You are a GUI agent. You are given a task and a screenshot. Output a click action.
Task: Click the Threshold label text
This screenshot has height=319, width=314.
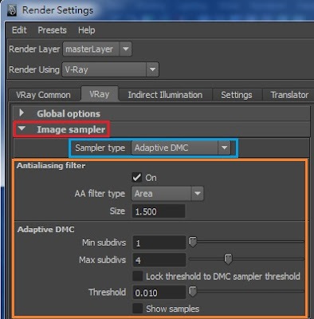(107, 292)
